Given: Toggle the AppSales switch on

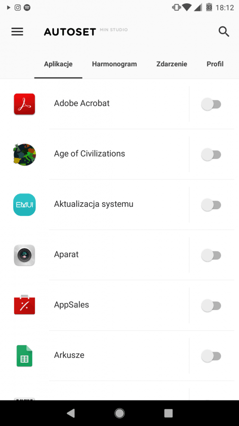Looking at the screenshot, I should pyautogui.click(x=211, y=306).
